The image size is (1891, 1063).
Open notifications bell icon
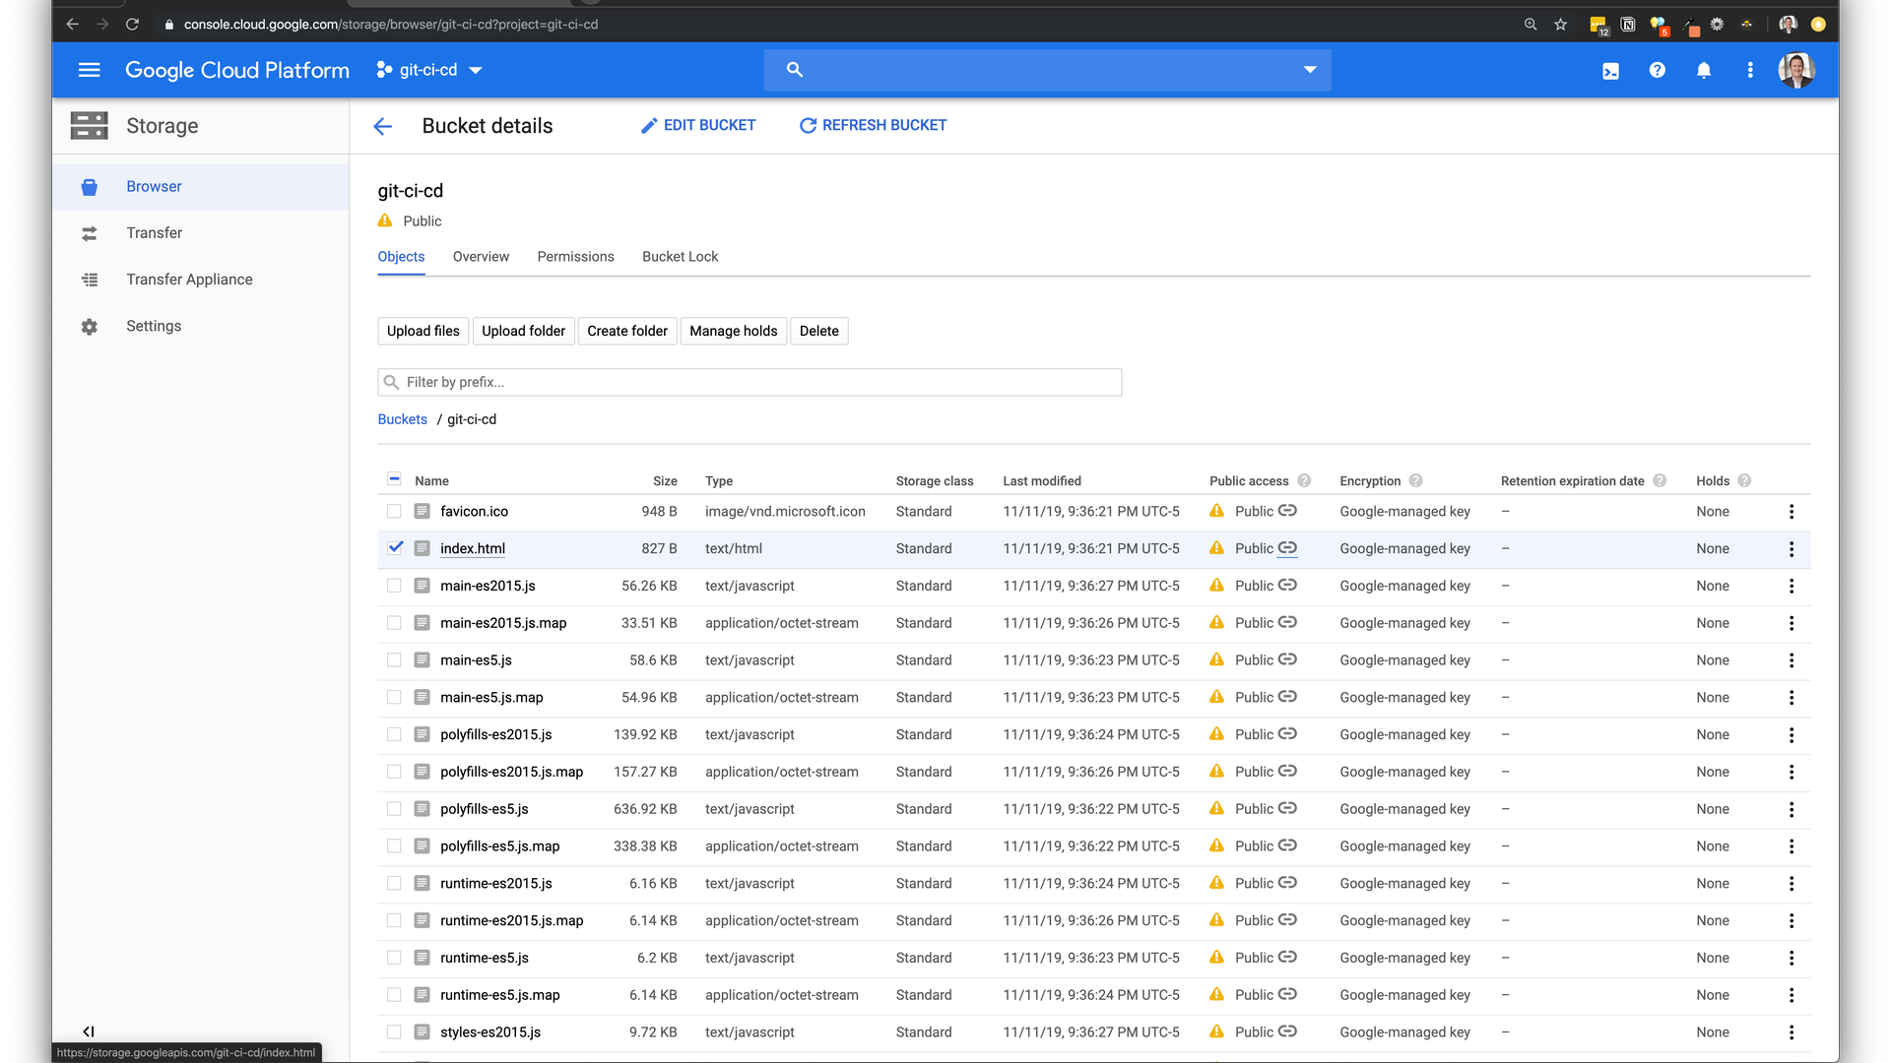click(1704, 70)
